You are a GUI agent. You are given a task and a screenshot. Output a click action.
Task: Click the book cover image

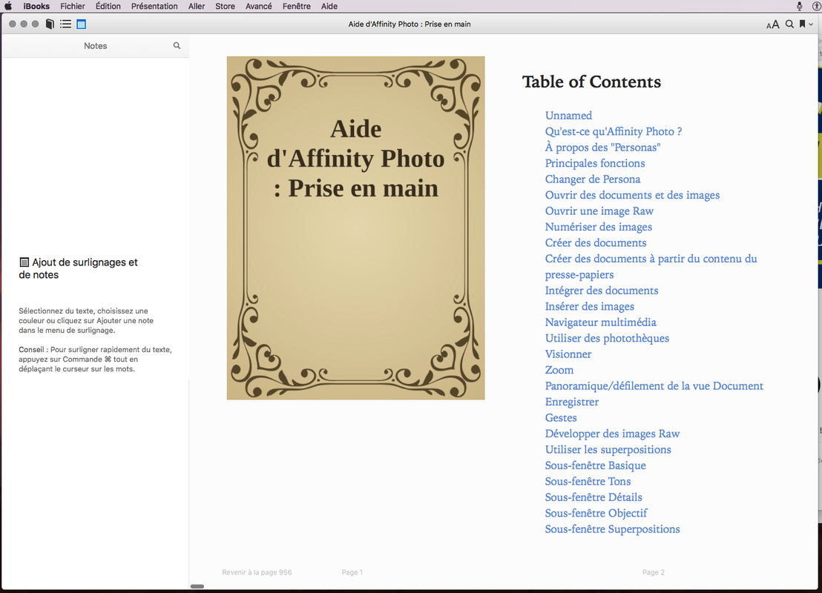pyautogui.click(x=355, y=228)
